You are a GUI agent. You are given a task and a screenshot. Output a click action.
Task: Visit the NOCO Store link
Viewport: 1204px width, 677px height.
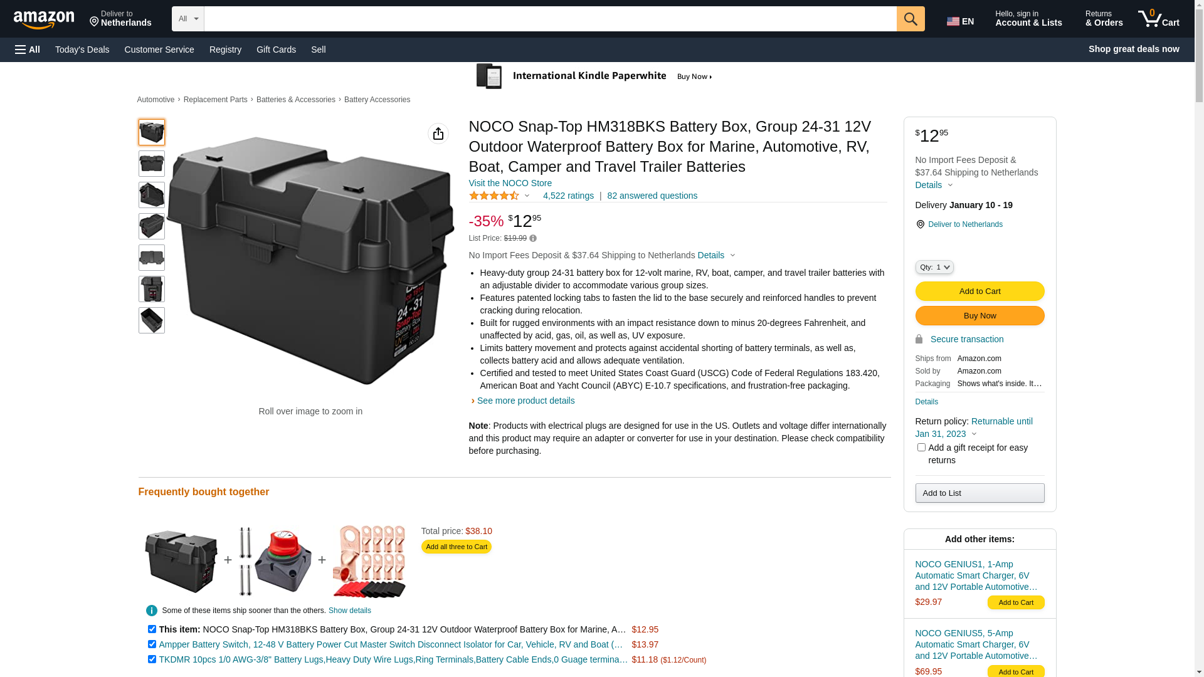click(510, 183)
